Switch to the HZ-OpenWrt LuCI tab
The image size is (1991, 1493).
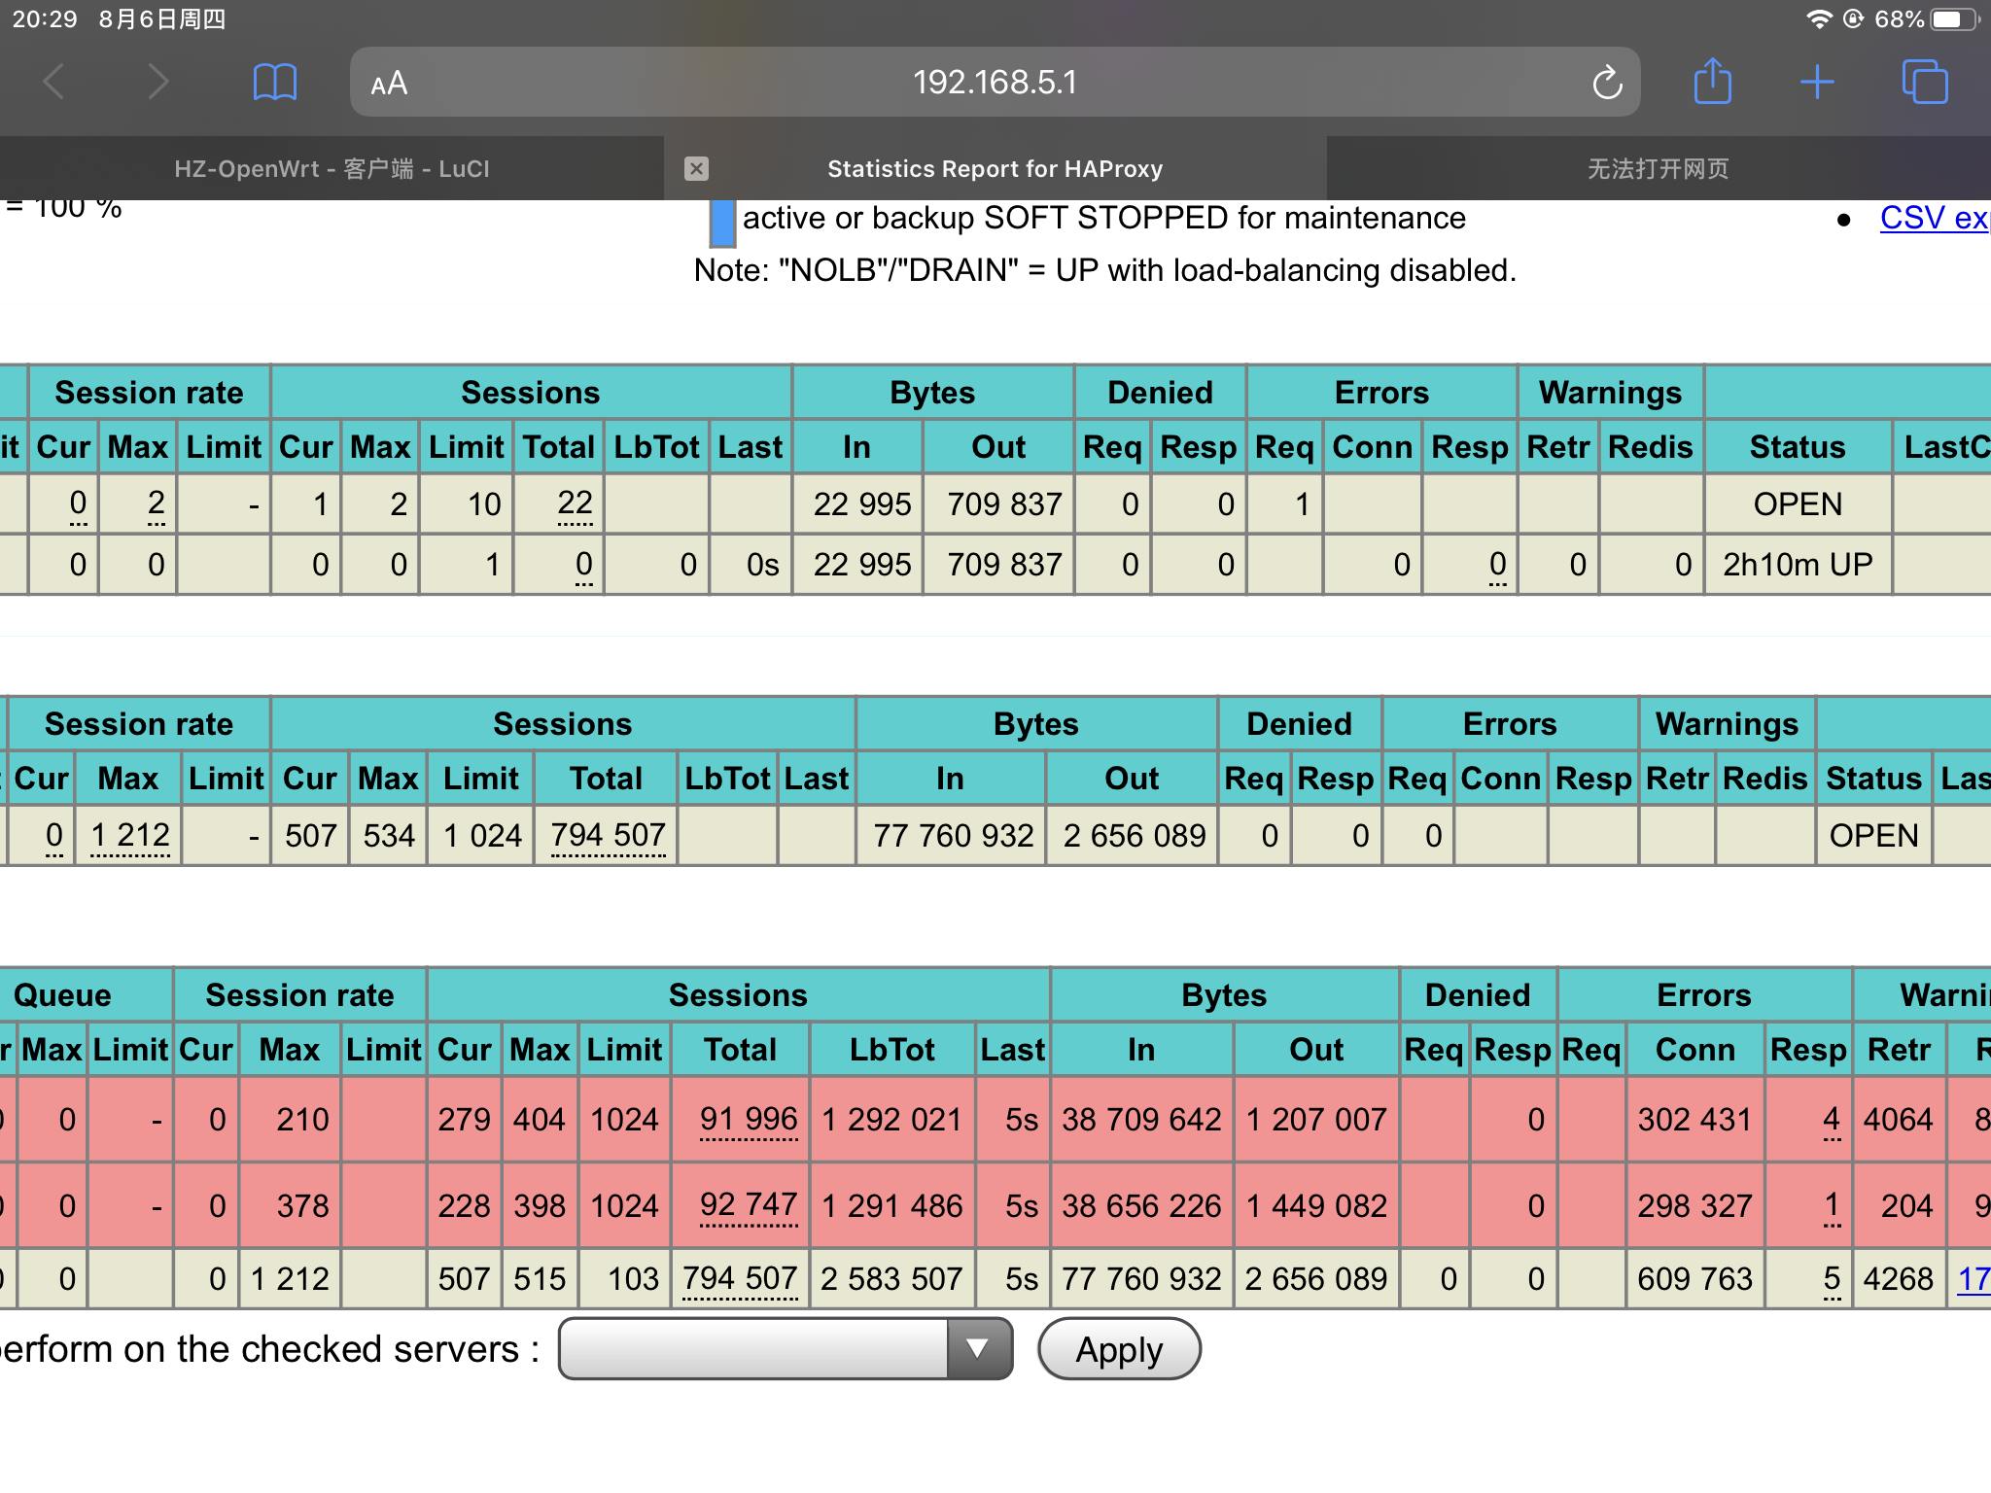click(332, 168)
